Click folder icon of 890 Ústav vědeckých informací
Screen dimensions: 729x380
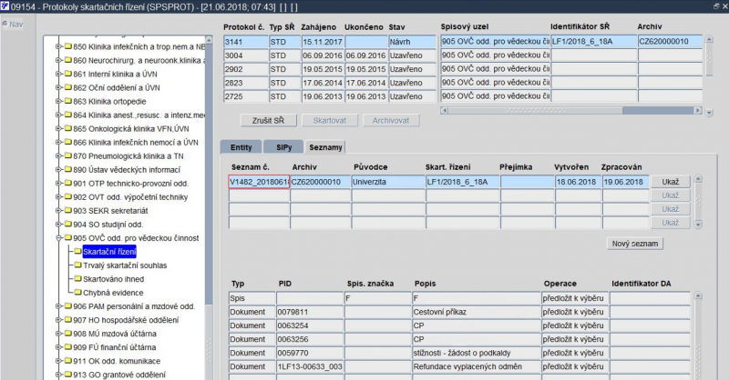coord(67,169)
